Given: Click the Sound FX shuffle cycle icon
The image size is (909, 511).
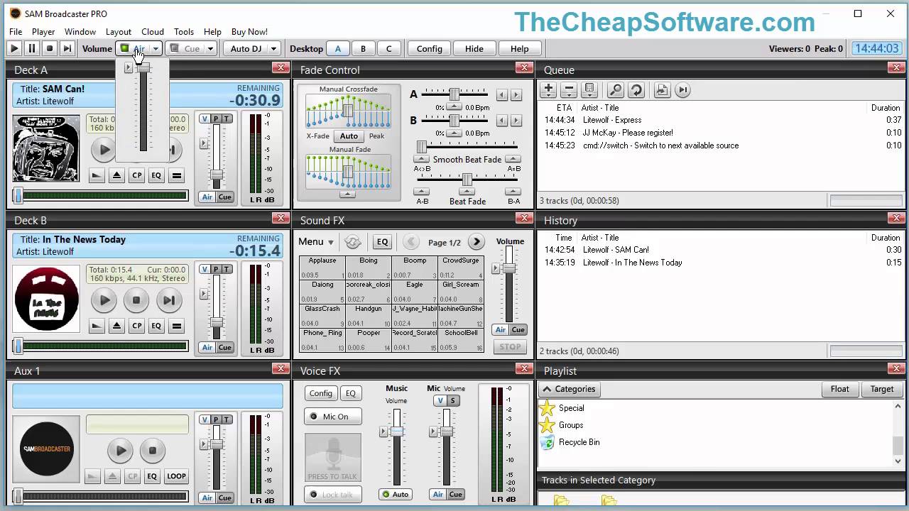Looking at the screenshot, I should pos(353,242).
